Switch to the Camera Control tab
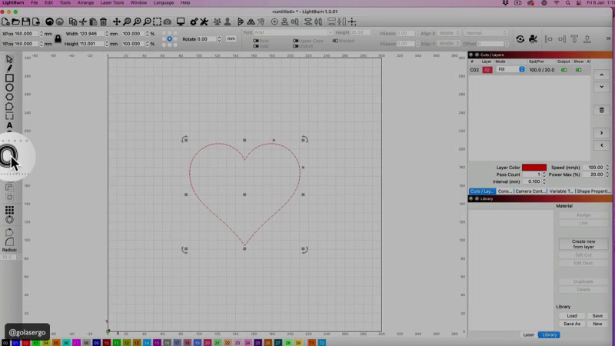Image resolution: width=615 pixels, height=346 pixels. coord(530,191)
